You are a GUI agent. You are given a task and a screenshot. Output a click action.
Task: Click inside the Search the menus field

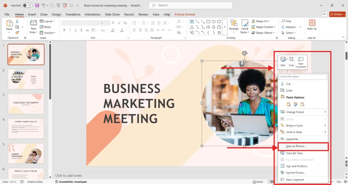coord(303,77)
